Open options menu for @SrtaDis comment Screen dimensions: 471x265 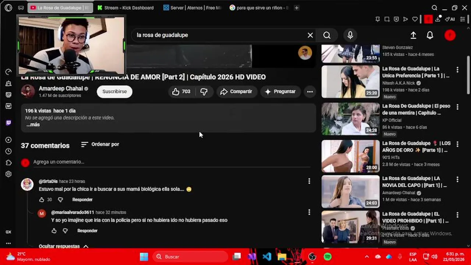click(x=309, y=181)
